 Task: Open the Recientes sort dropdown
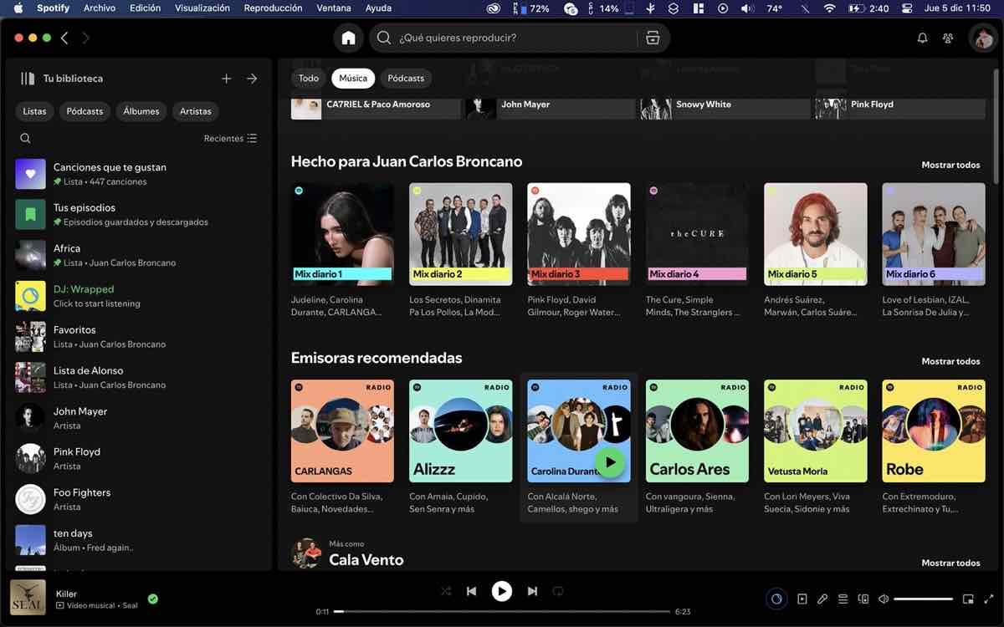click(230, 139)
